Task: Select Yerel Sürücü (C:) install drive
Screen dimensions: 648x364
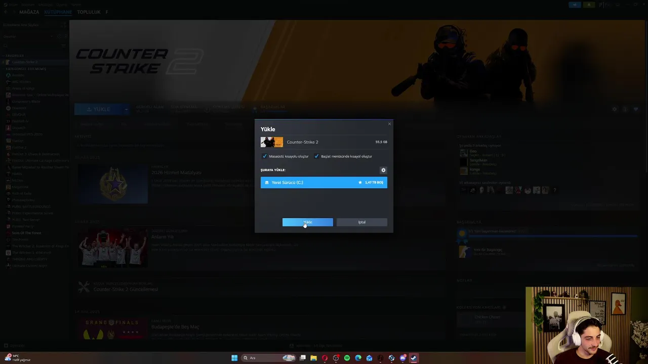Action: [323, 183]
